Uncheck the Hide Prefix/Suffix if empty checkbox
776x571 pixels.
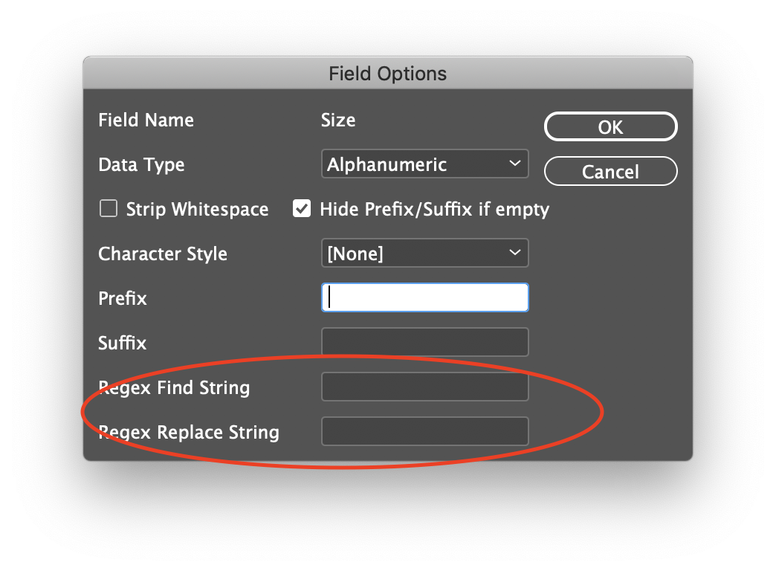click(302, 209)
